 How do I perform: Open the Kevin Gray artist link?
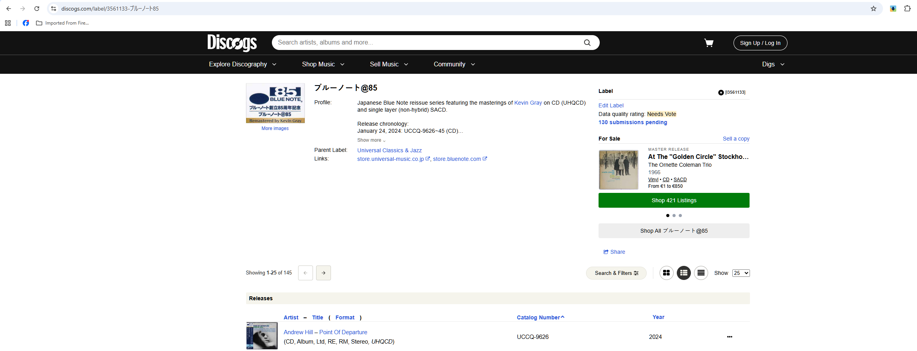(x=528, y=103)
